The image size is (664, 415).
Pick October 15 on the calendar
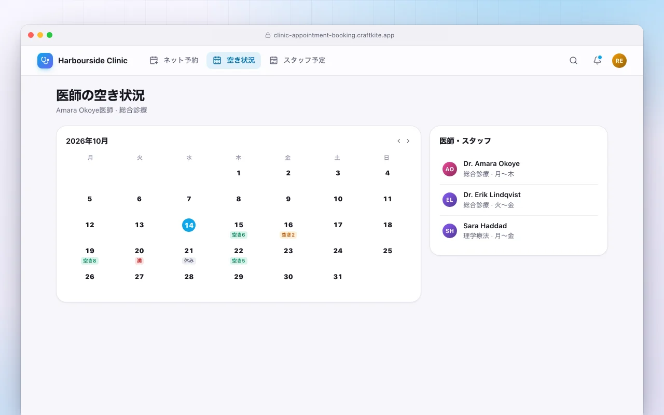[x=239, y=225]
